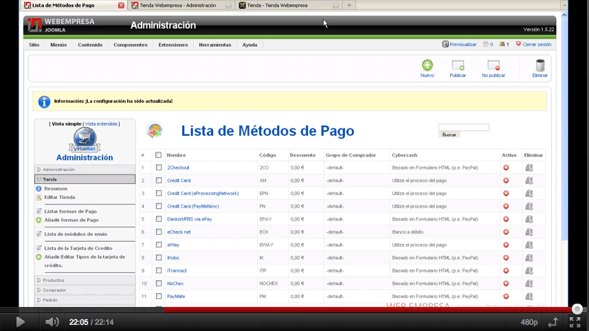Toggle active status for Credit Card (AN)
This screenshot has width=589, height=331.
coord(506,181)
